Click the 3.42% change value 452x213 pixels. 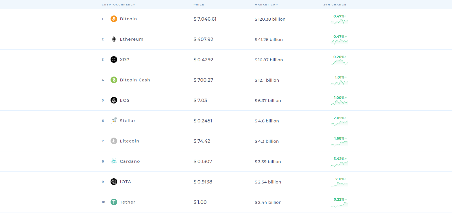coord(339,159)
